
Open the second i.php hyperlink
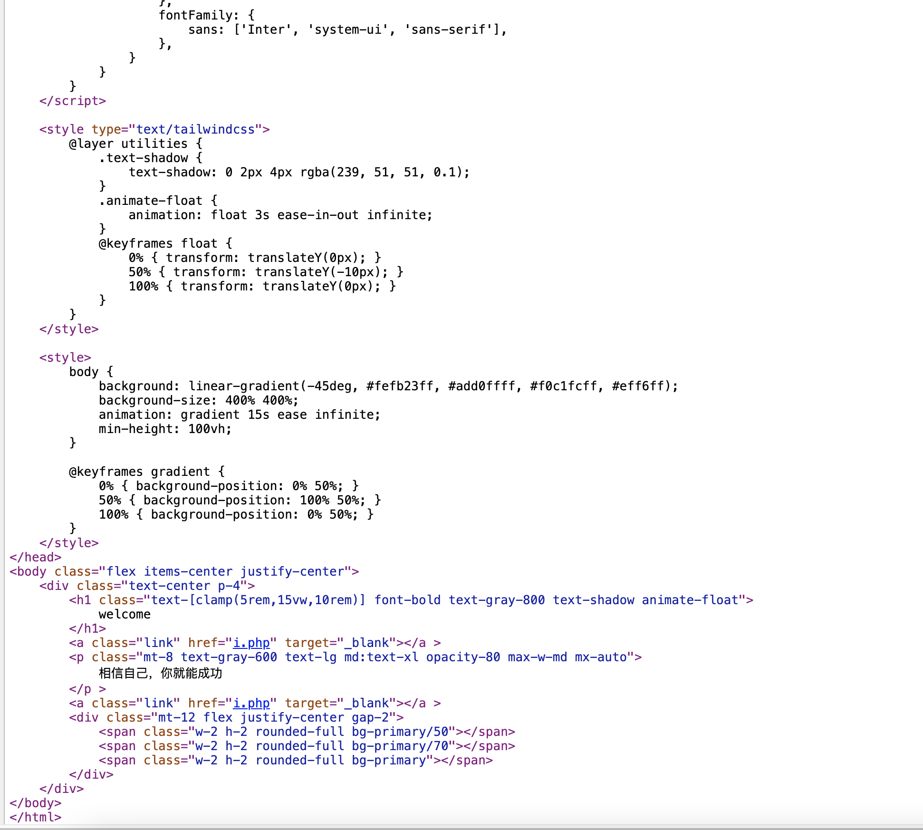coord(251,703)
